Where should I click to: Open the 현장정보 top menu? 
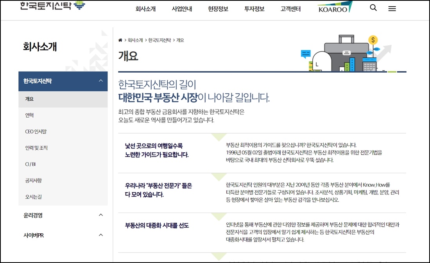pyautogui.click(x=218, y=9)
